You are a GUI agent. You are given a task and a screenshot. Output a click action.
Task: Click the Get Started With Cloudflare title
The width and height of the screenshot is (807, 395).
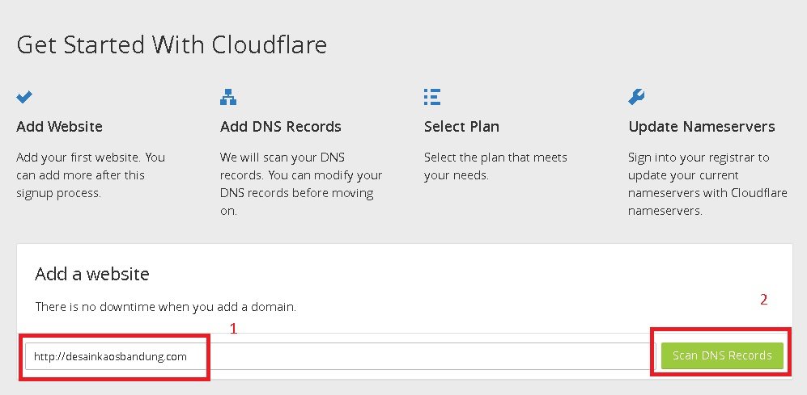[172, 44]
